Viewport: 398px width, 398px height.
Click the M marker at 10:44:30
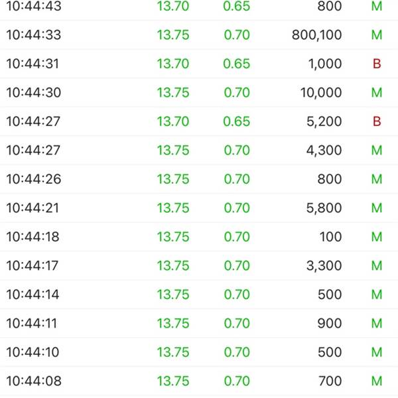point(377,92)
